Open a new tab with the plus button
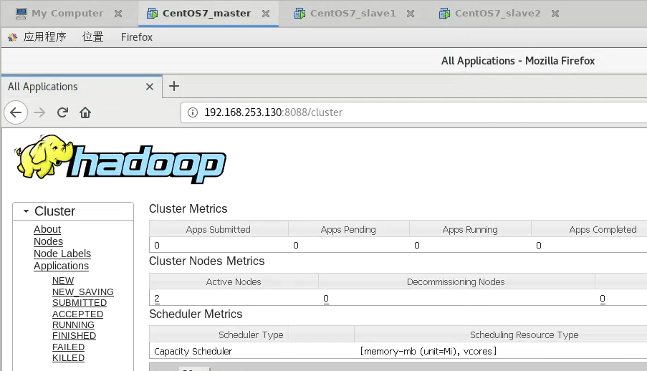The height and width of the screenshot is (371, 647). 174,86
